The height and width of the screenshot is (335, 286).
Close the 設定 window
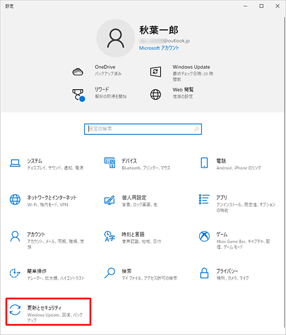(277, 6)
